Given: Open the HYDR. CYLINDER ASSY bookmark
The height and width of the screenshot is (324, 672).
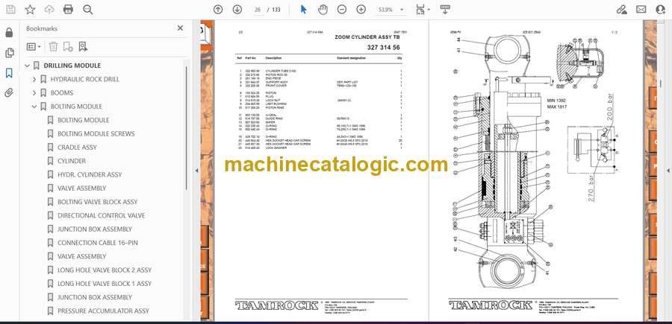Looking at the screenshot, I should click(90, 175).
